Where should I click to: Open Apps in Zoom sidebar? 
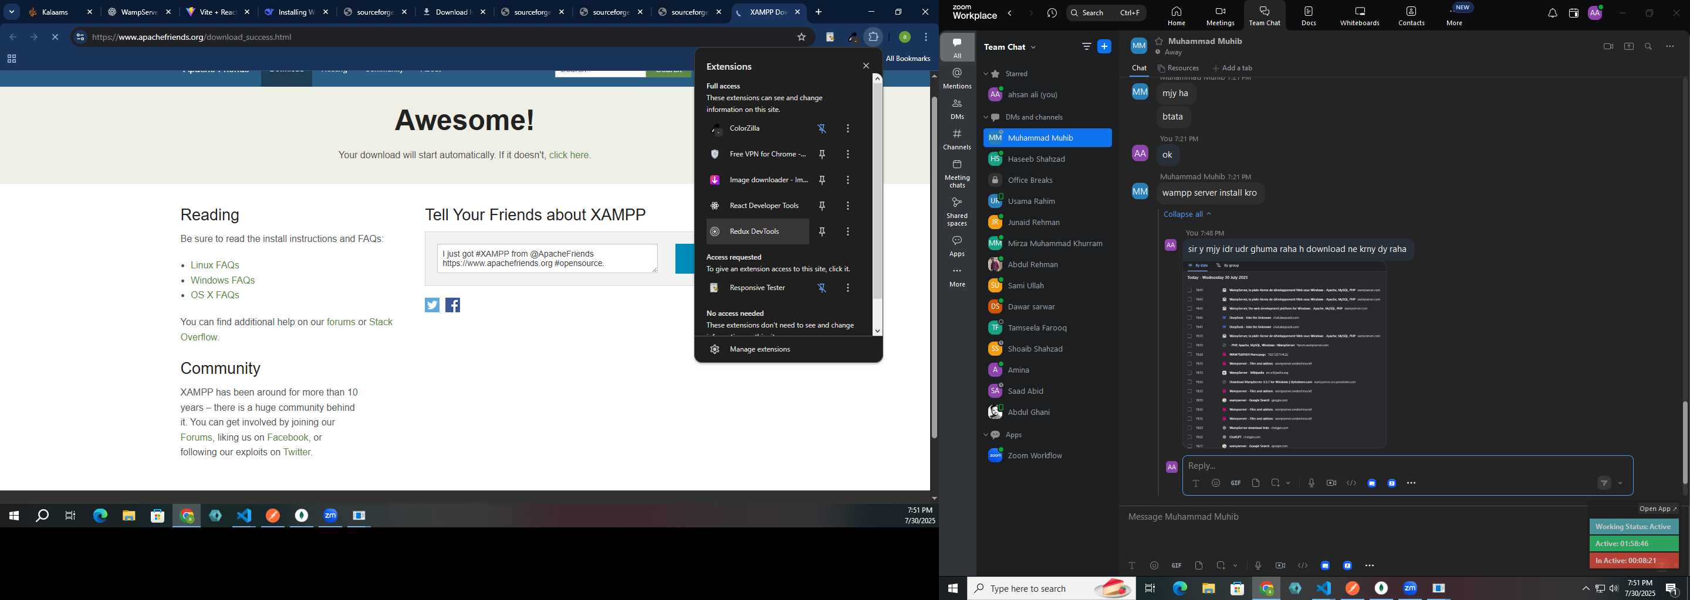click(957, 246)
